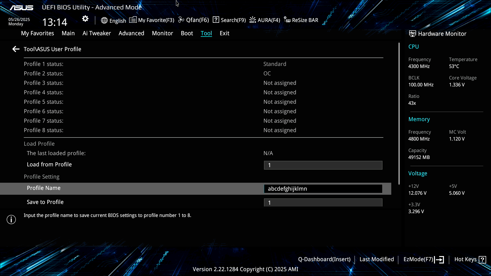Click the back arrow beside Tool\ASUS User Profile

(x=16, y=49)
